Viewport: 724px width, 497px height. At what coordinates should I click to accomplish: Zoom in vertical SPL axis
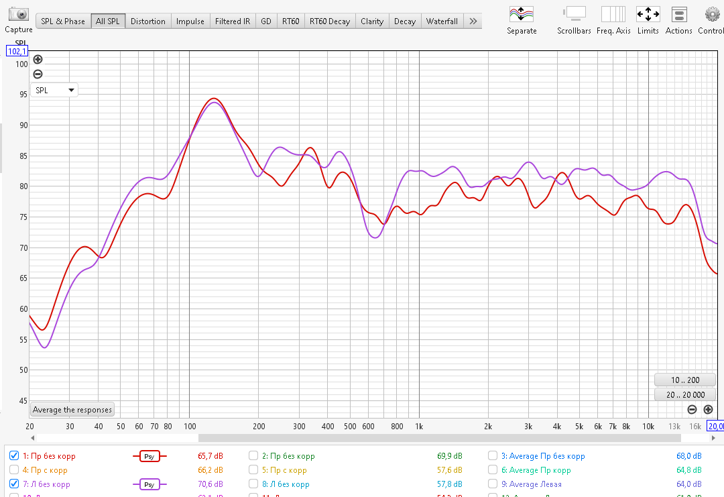38,59
